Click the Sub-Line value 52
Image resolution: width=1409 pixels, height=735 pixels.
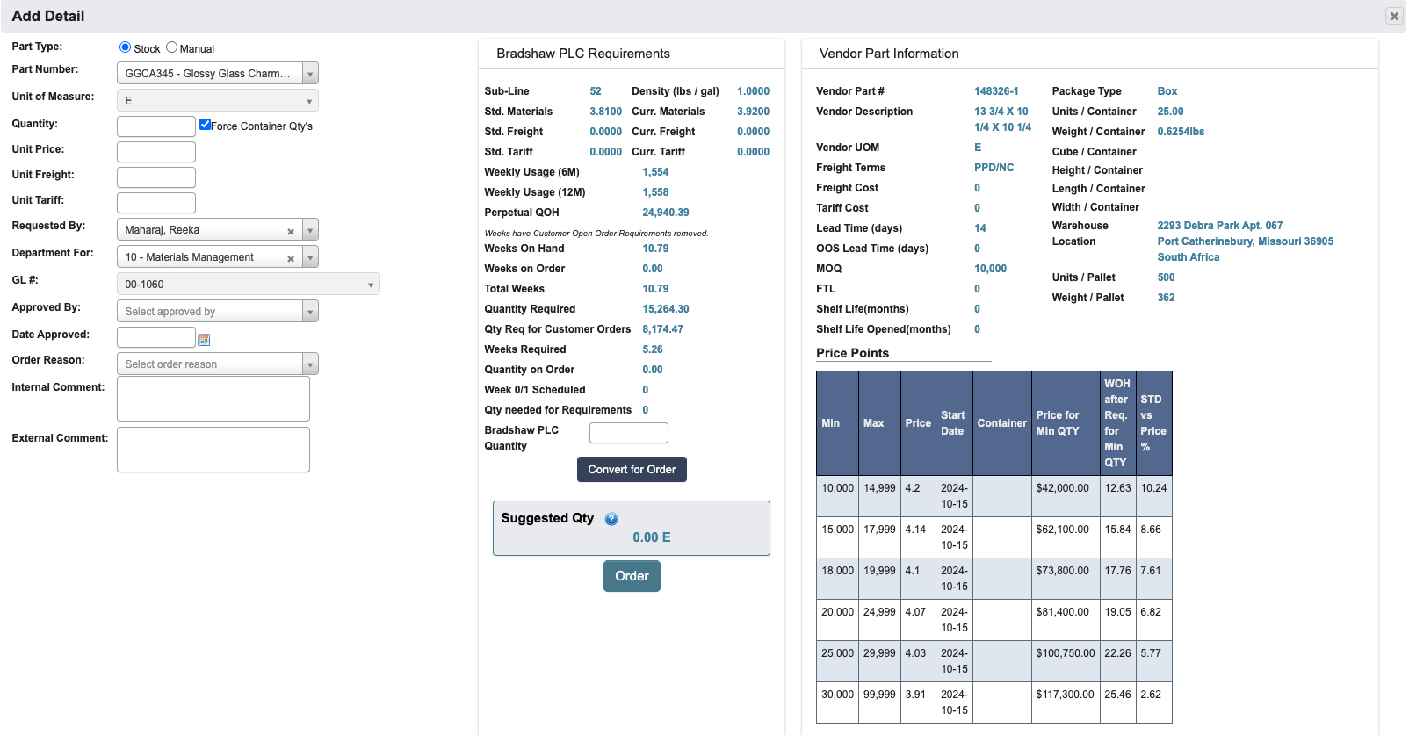596,91
